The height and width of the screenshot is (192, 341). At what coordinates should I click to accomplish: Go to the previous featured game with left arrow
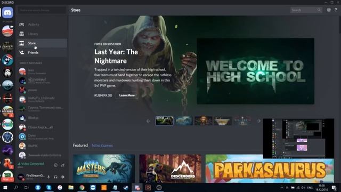(148, 121)
